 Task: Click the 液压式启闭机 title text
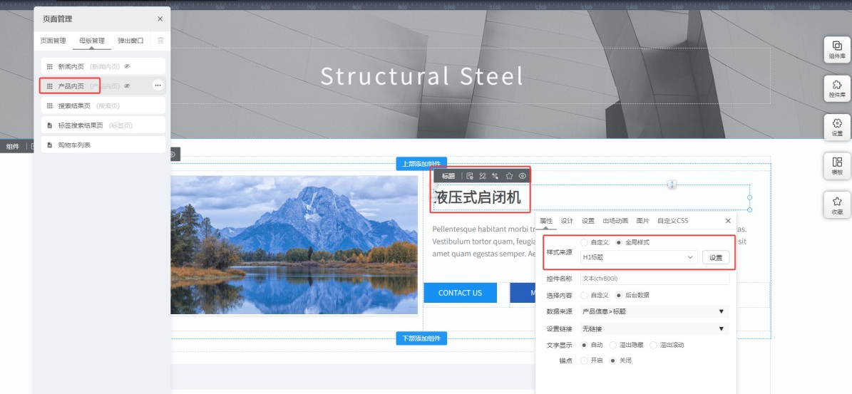(477, 197)
